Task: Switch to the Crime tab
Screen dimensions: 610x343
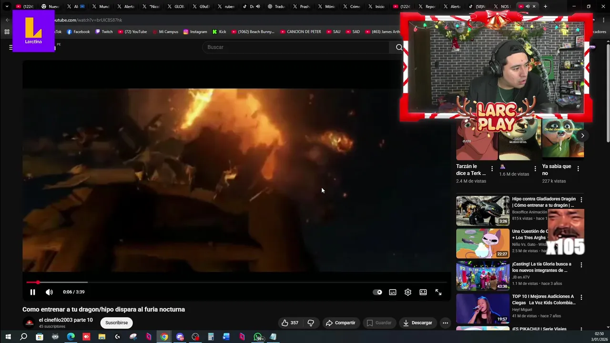Action: 351,6
